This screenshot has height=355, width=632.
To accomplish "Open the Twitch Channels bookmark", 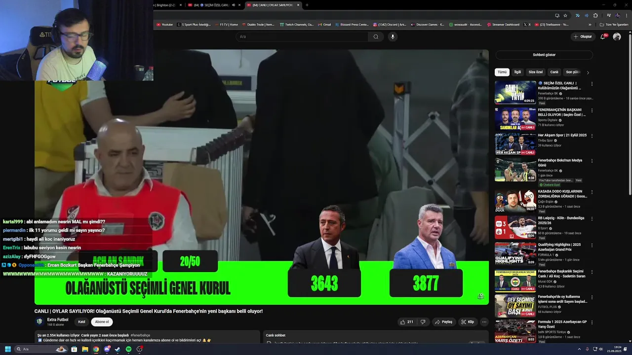I will (296, 24).
